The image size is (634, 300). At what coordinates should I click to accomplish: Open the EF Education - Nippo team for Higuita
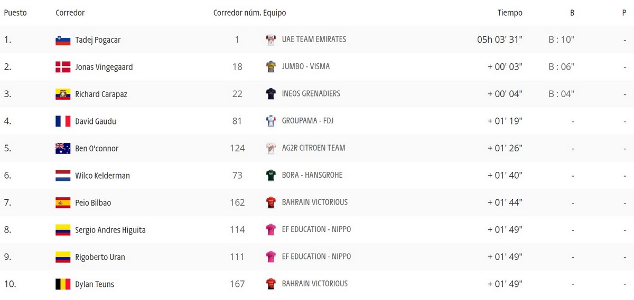click(316, 229)
